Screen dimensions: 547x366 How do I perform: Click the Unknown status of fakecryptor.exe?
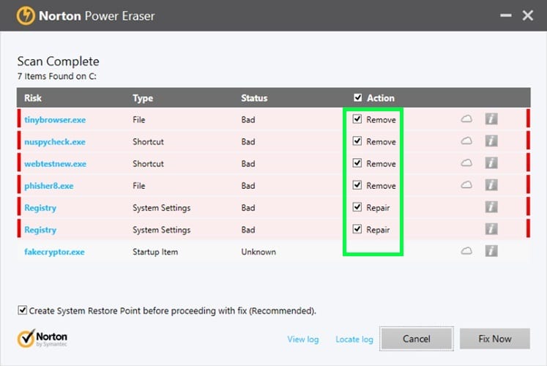[258, 252]
